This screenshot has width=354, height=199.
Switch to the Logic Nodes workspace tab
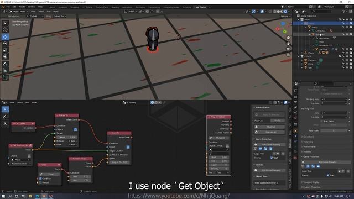200,7
